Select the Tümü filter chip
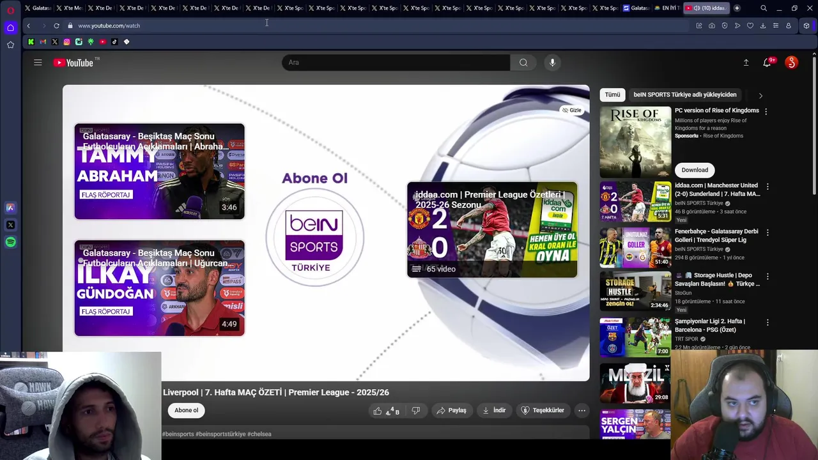The width and height of the screenshot is (818, 460). (612, 95)
